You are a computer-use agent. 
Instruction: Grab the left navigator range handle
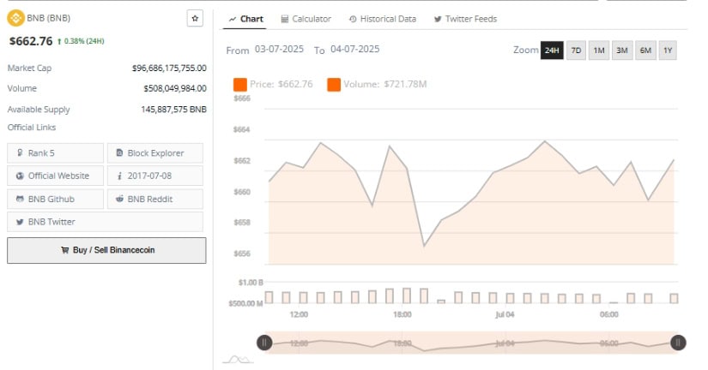pyautogui.click(x=264, y=343)
